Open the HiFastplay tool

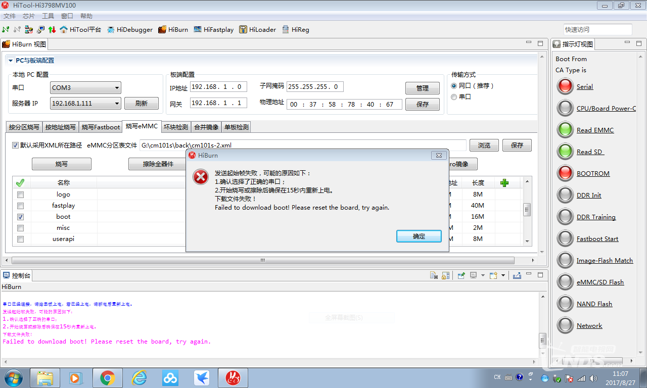[x=213, y=30]
